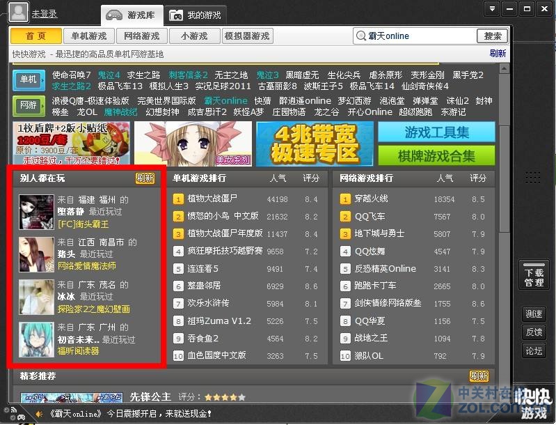Switch to the 我的游戏 tab
This screenshot has width=556, height=425.
point(196,15)
